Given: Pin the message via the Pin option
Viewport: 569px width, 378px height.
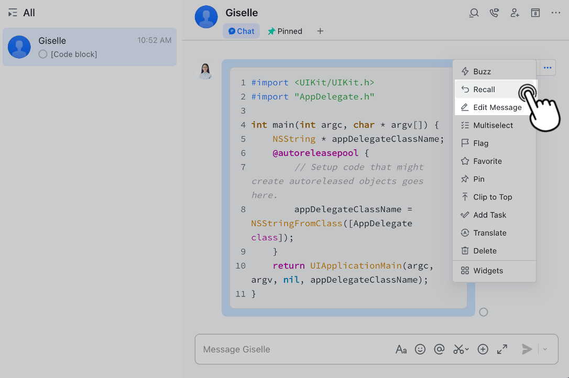Looking at the screenshot, I should (x=479, y=179).
